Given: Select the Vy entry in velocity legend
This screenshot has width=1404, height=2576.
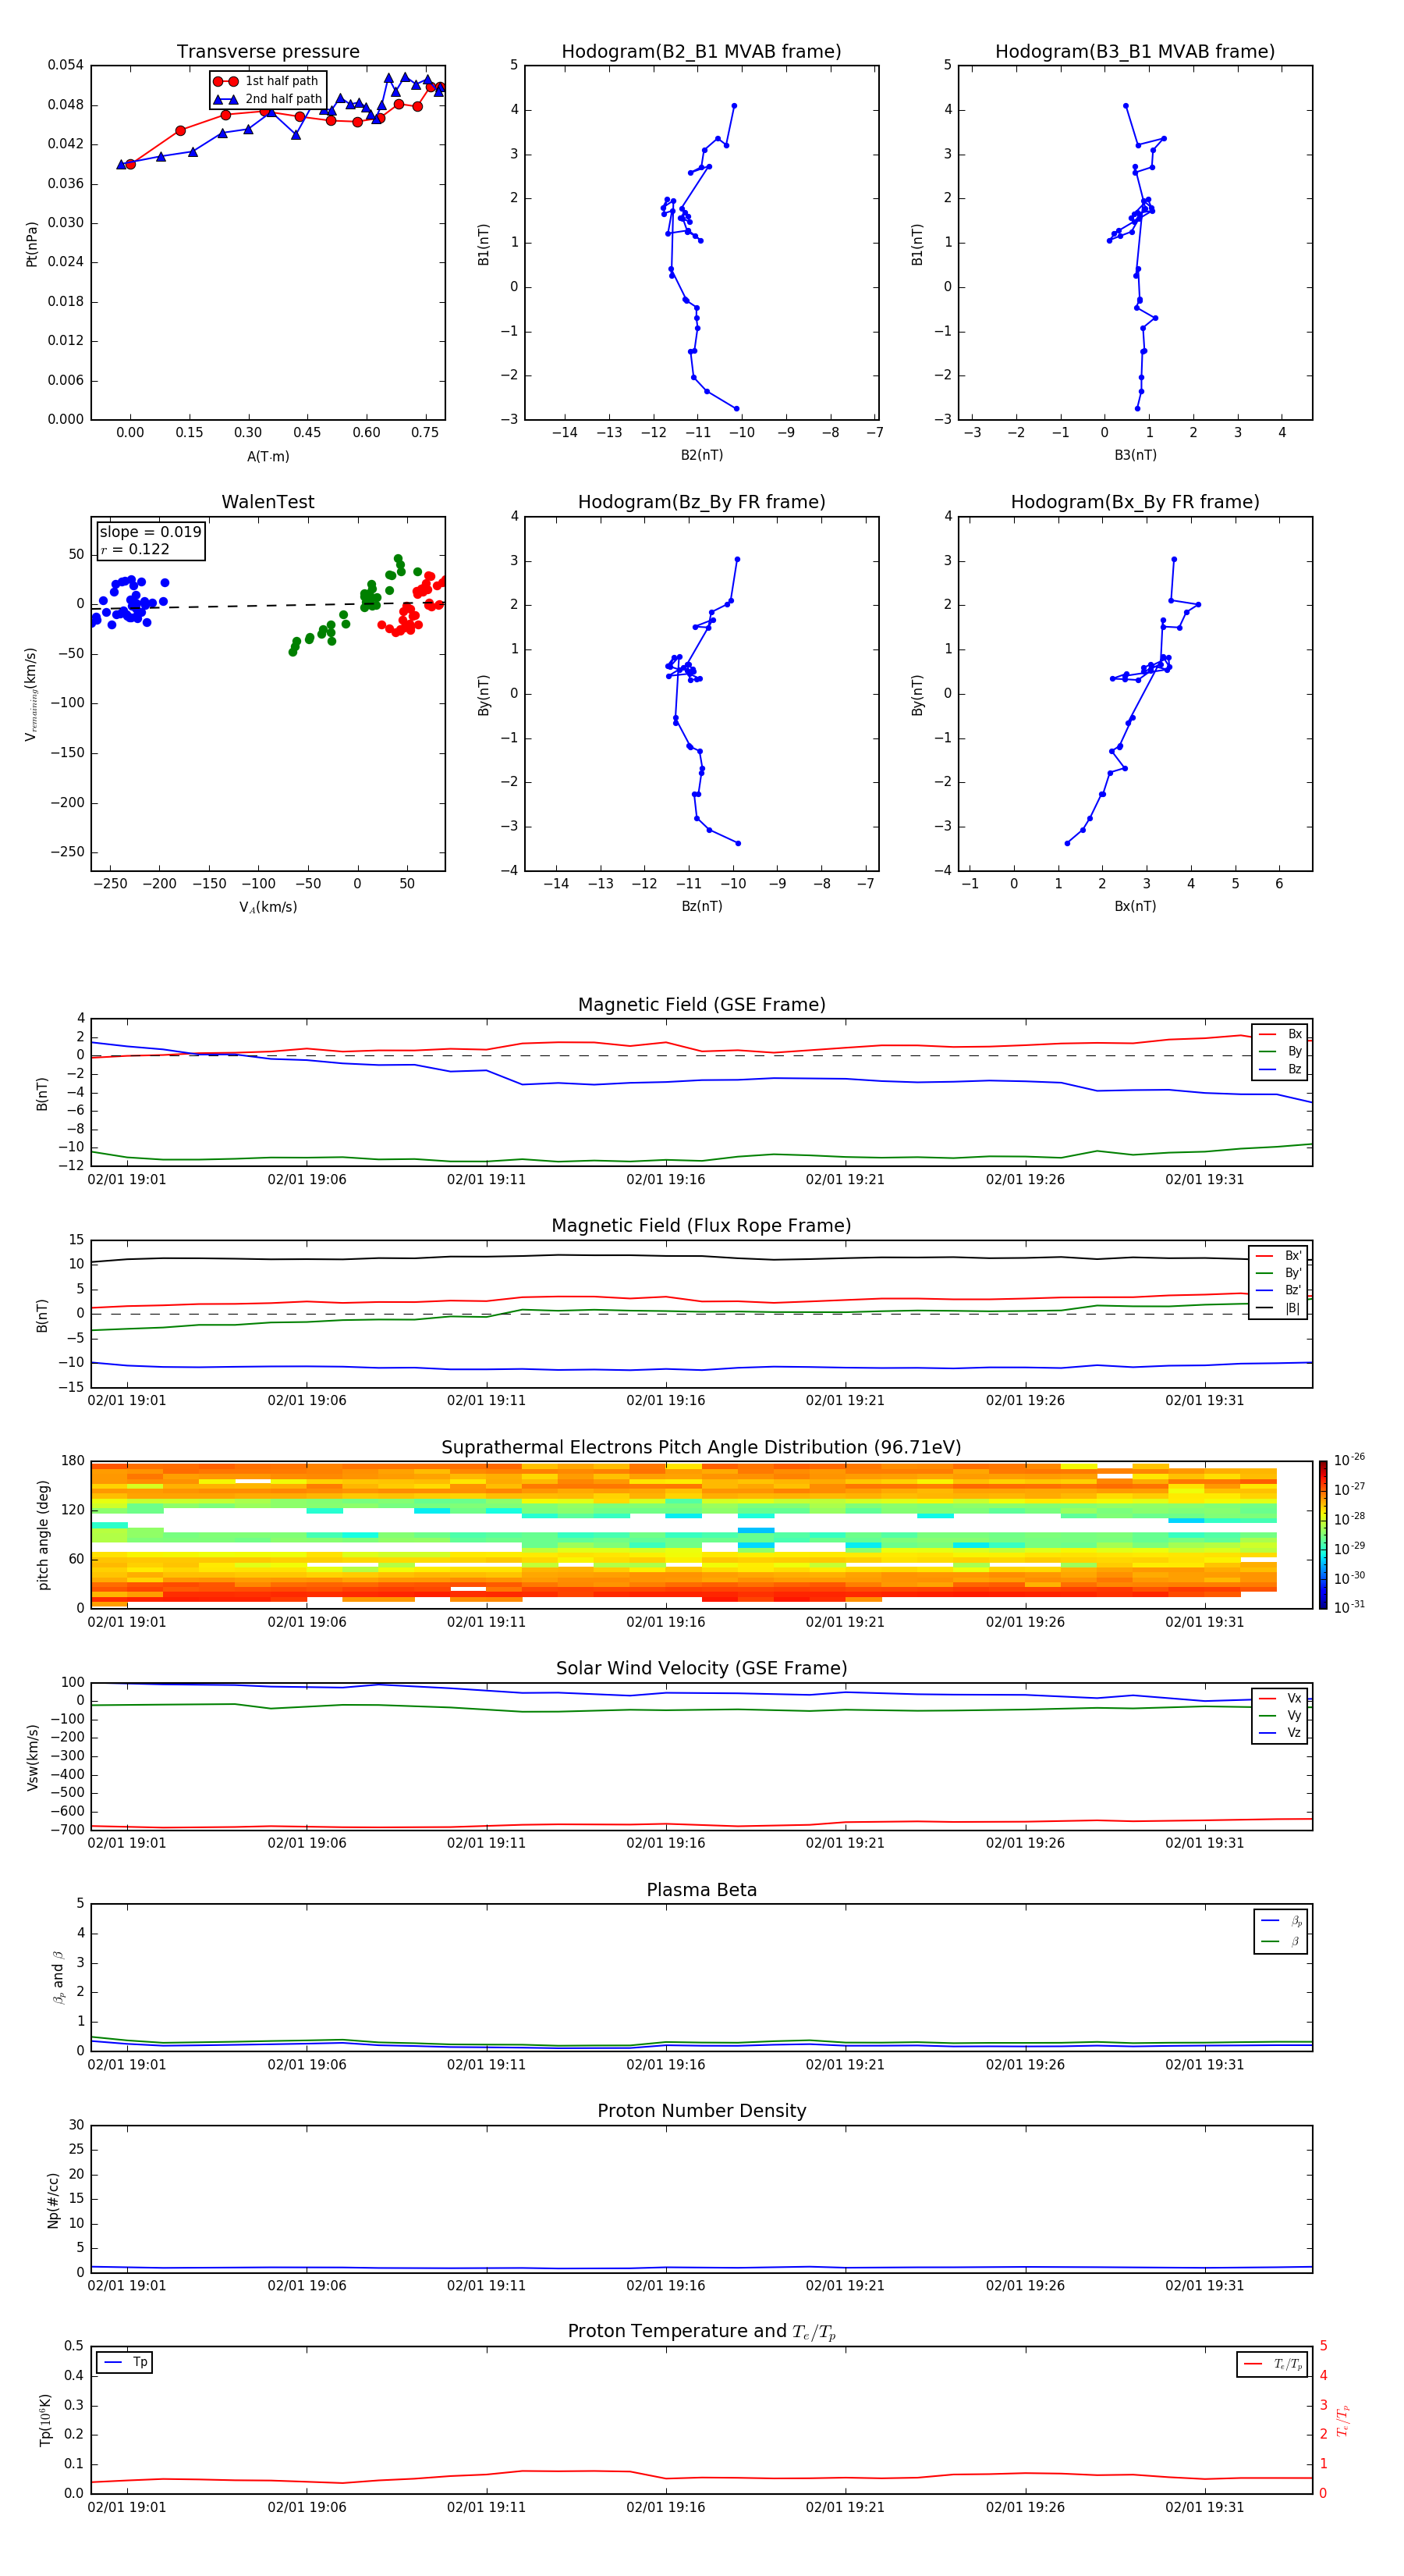Looking at the screenshot, I should (1280, 1715).
